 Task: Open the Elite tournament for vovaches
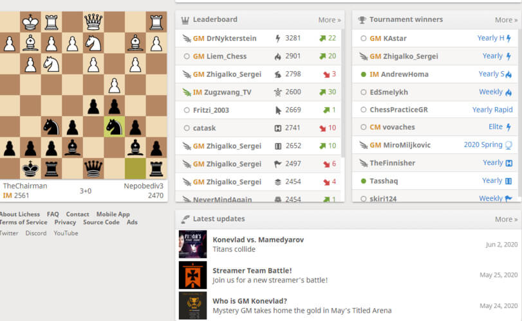[x=499, y=127]
